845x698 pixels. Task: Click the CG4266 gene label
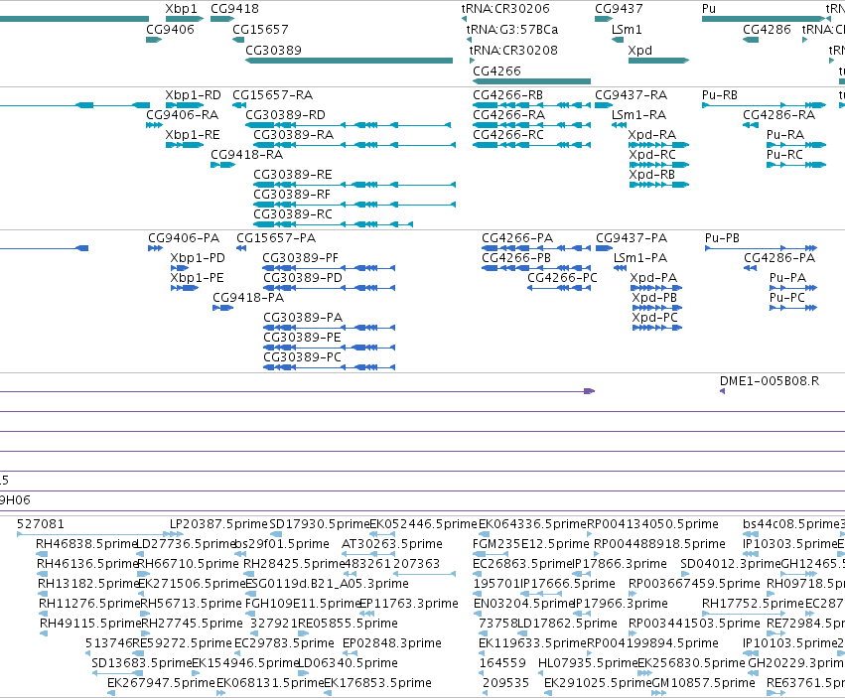tap(496, 71)
